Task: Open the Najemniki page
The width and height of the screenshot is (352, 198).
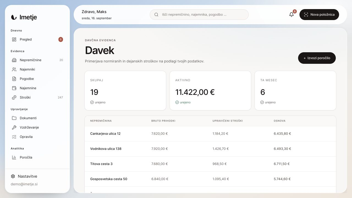Action: click(37, 69)
